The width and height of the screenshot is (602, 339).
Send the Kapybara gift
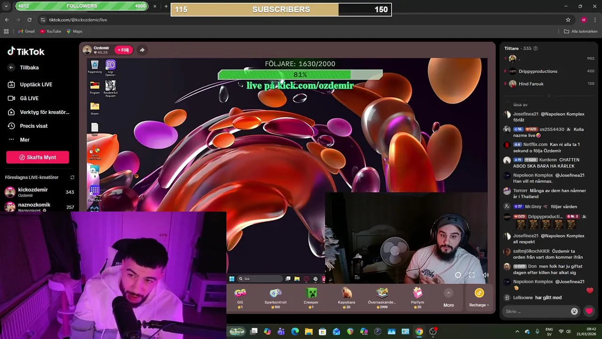click(x=347, y=298)
